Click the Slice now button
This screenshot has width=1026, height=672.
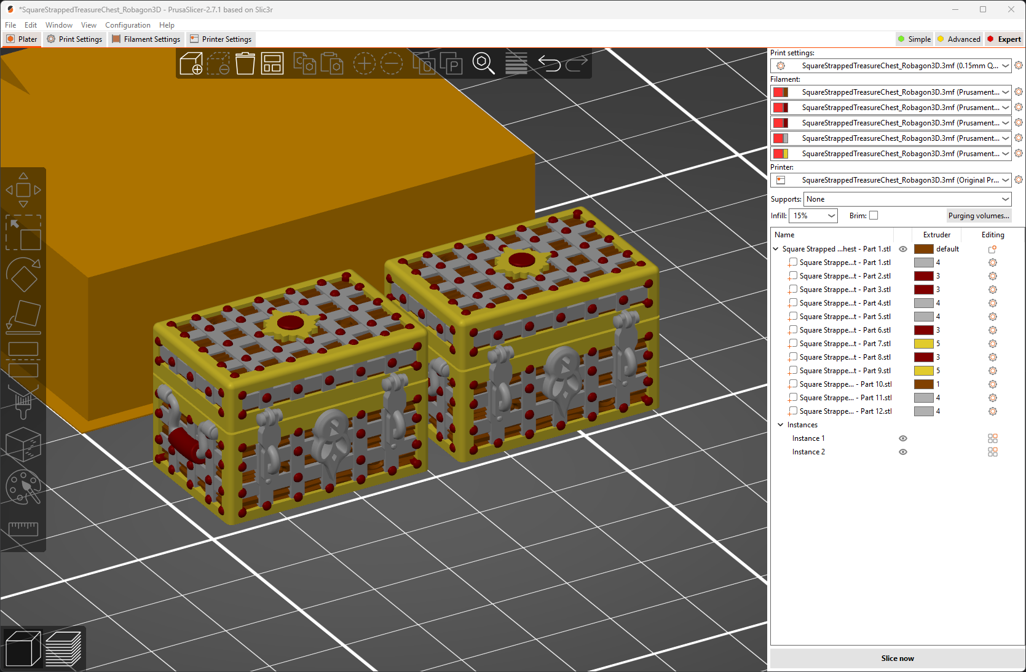coord(898,658)
